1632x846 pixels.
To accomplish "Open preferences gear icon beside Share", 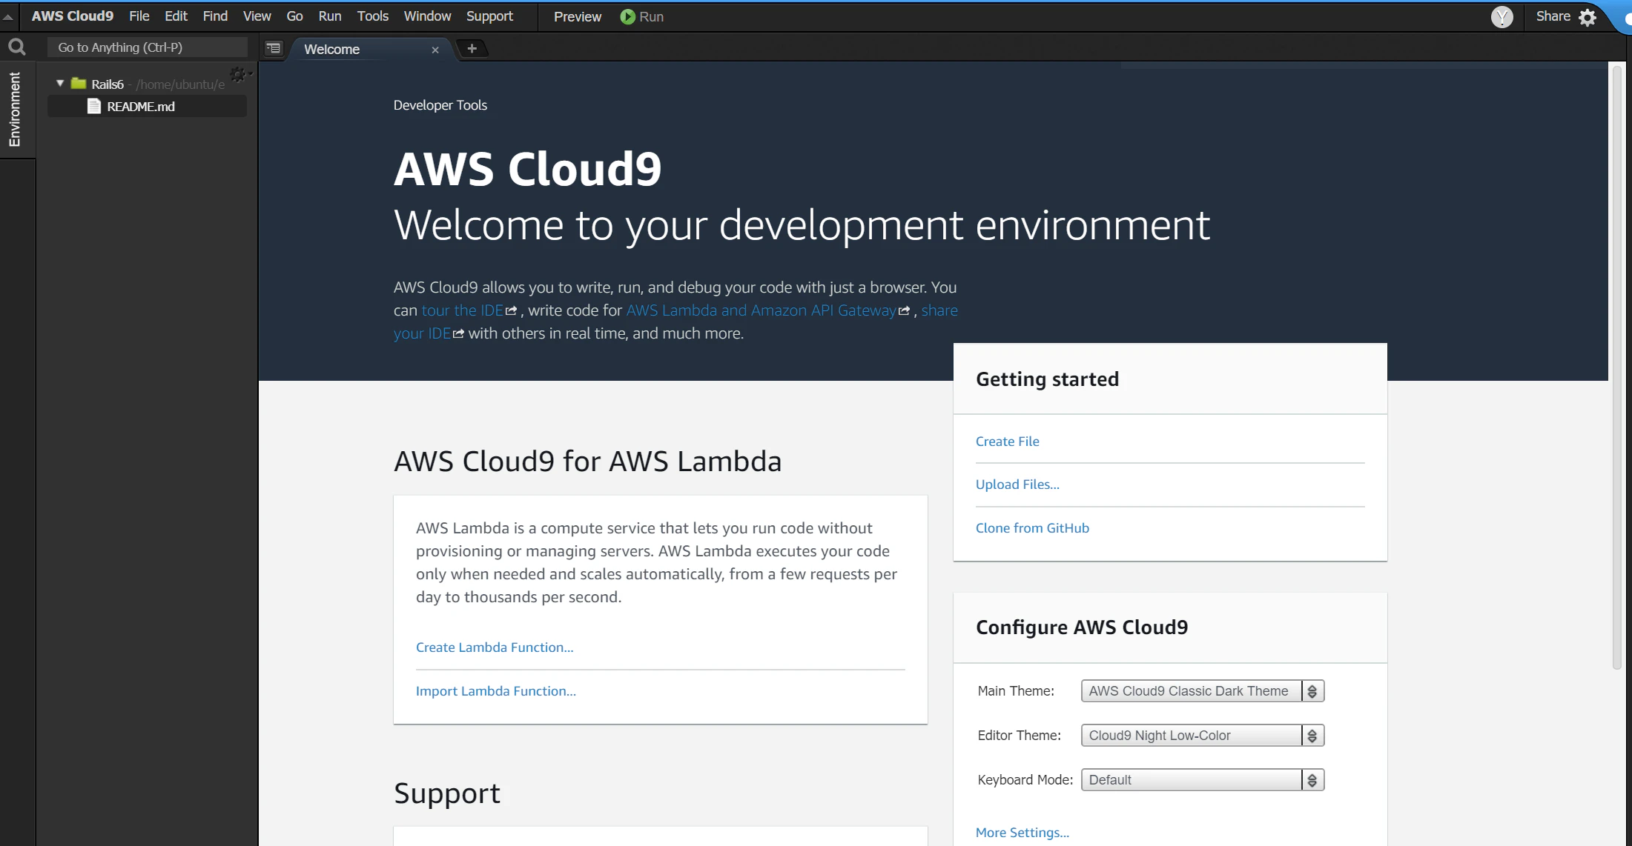I will coord(1588,17).
